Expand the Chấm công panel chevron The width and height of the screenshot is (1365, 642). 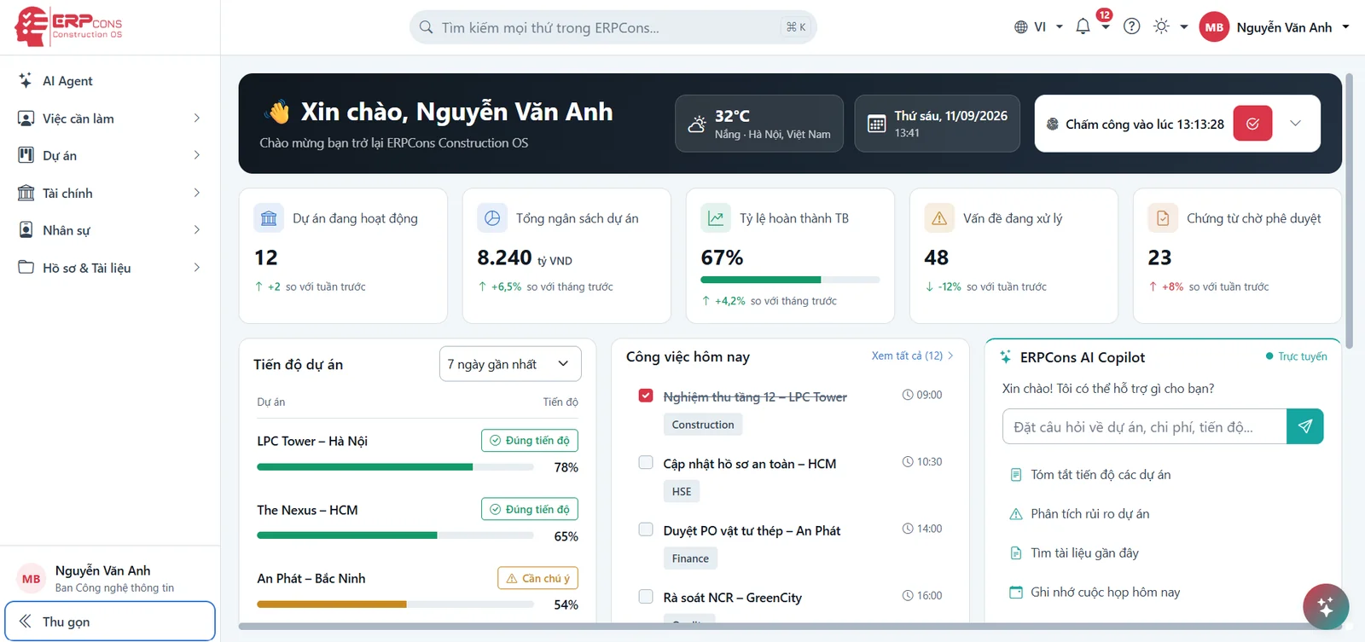[x=1295, y=124]
